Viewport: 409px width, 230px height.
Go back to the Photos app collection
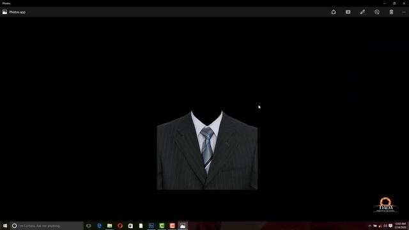14,12
